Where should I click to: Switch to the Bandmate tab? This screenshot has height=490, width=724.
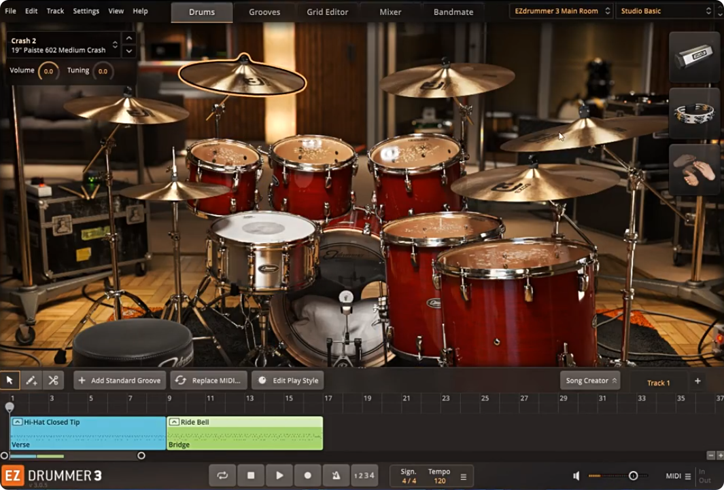tap(453, 12)
